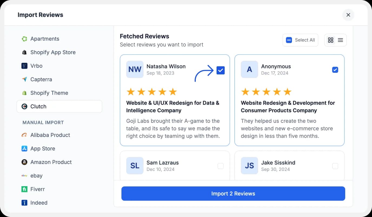Open the Alibaba Product importer

(x=50, y=135)
